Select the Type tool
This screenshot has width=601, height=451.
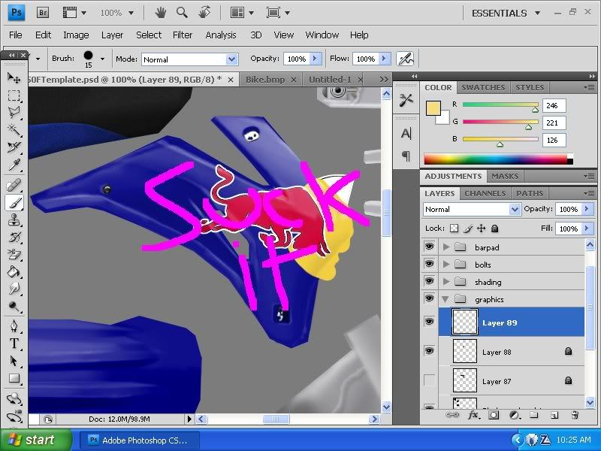coord(14,344)
